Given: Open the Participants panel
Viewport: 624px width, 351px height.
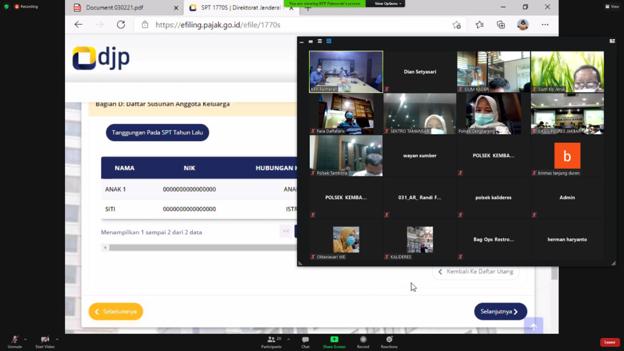Looking at the screenshot, I should click(x=271, y=340).
